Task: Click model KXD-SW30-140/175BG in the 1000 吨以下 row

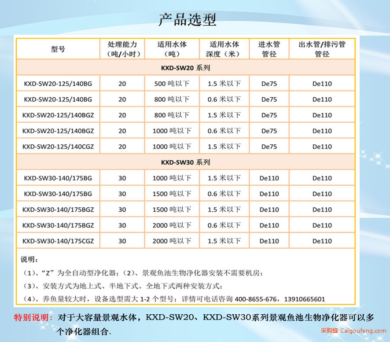Action: 58,178
